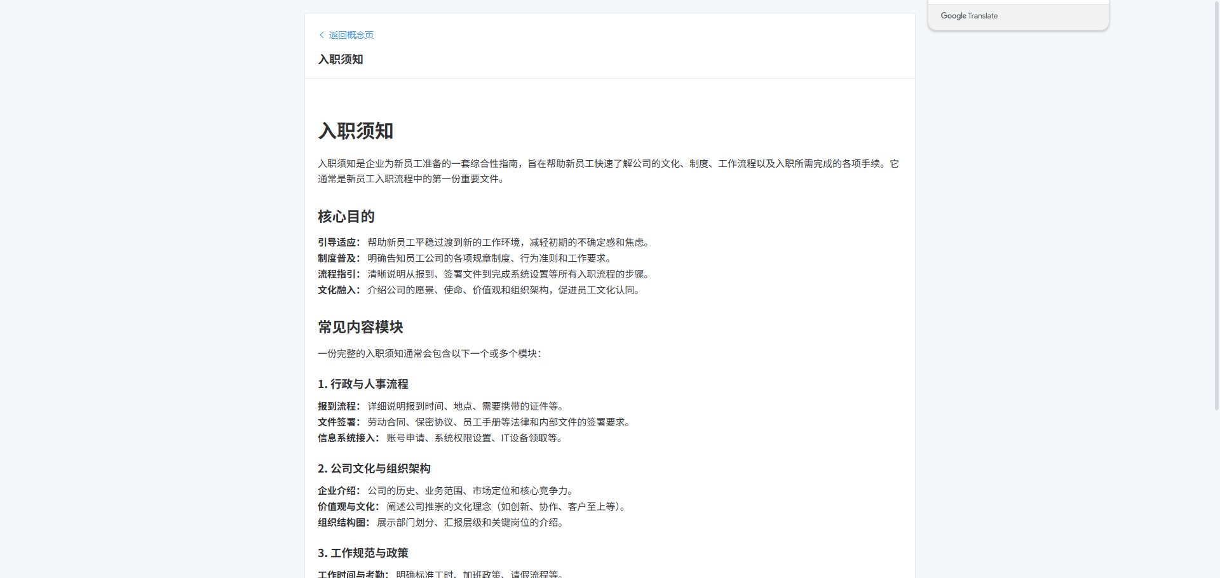Click the large 入职须知 article heading

pos(356,131)
